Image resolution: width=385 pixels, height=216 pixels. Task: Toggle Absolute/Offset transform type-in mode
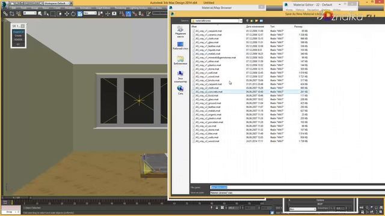point(222,208)
